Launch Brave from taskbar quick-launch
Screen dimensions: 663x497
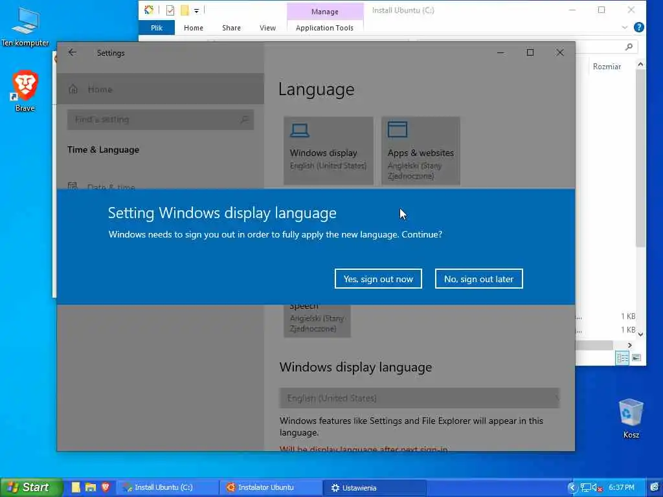coord(106,487)
